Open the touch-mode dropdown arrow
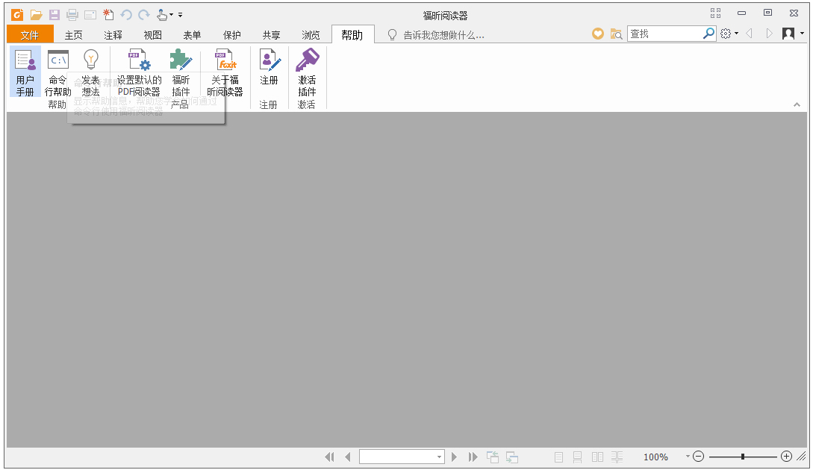The height and width of the screenshot is (470, 813). point(171,15)
